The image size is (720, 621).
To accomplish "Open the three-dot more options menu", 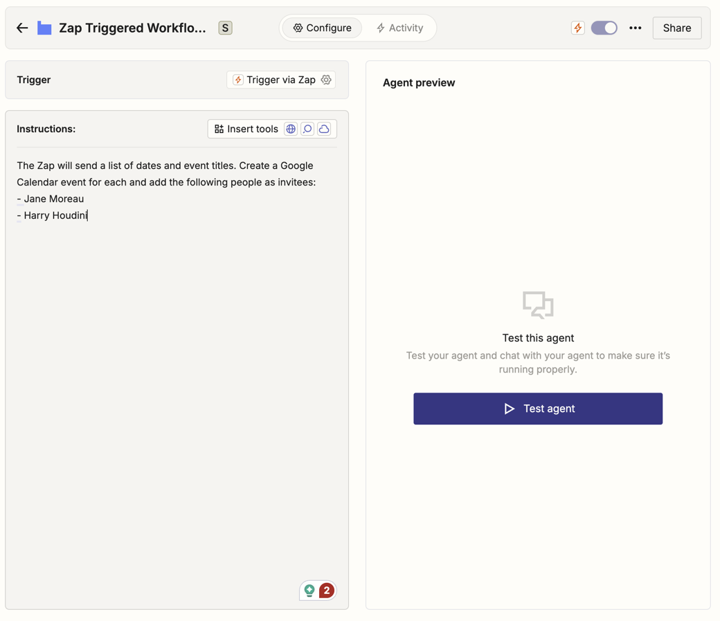I will click(x=635, y=28).
